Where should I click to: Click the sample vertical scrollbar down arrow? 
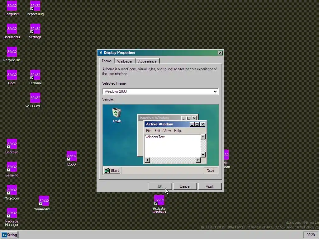(203, 155)
